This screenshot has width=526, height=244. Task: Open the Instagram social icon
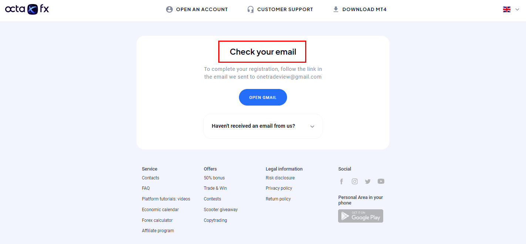(x=355, y=181)
